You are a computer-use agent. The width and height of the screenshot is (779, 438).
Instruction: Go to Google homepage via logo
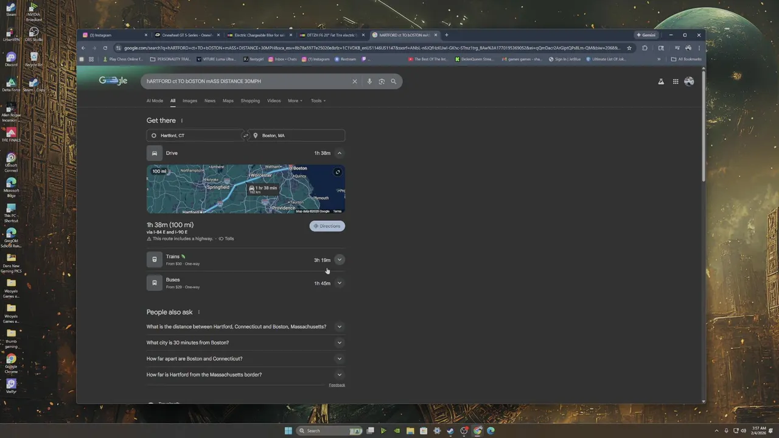click(113, 81)
